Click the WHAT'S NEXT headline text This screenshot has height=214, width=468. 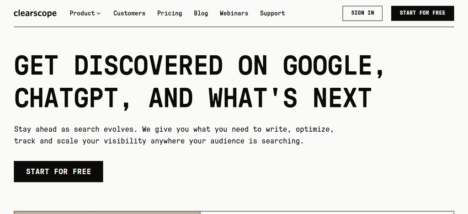pos(290,98)
